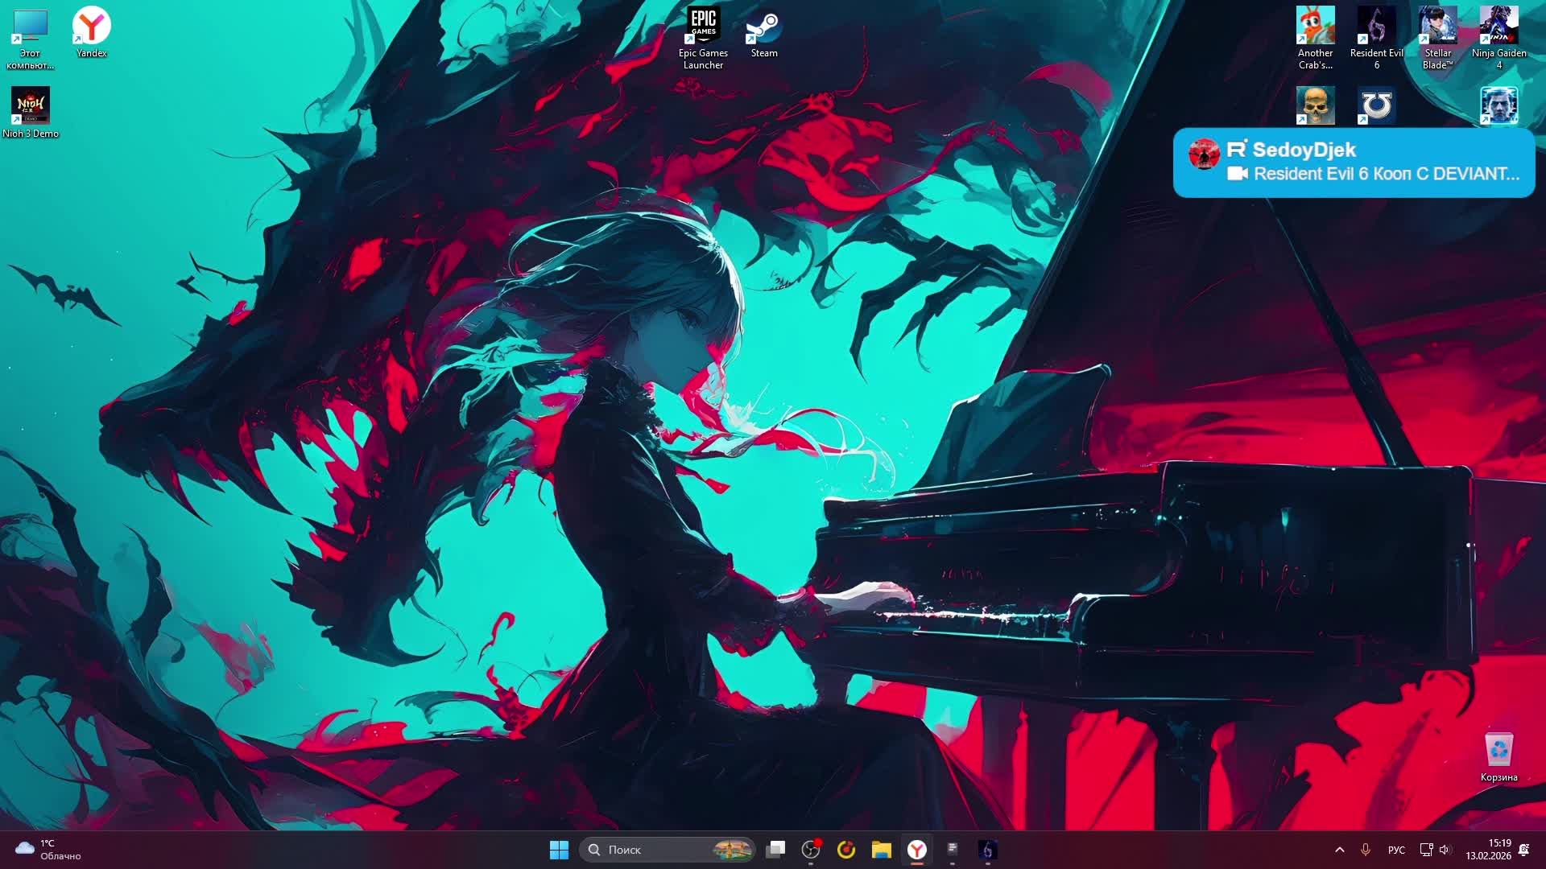The width and height of the screenshot is (1546, 869).
Task: Open the Yandex desktop shortcut
Action: [x=91, y=32]
